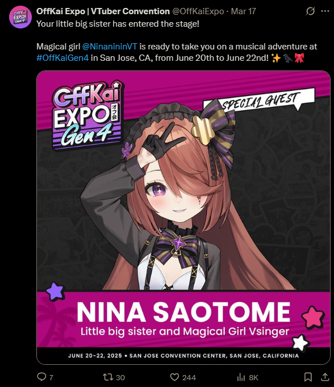Open the @NinanininVT mention link
The height and width of the screenshot is (387, 334).
(110, 47)
